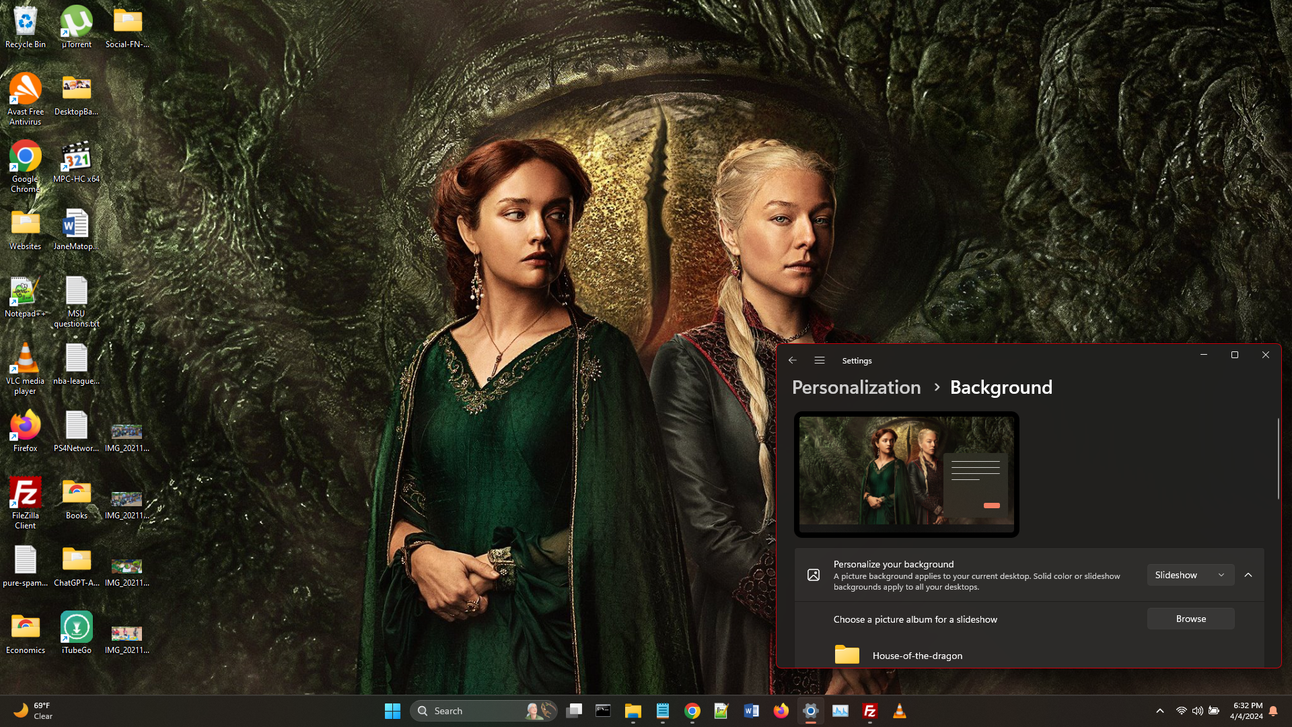
Task: Open the JaneMatop... Word document
Action: [77, 229]
